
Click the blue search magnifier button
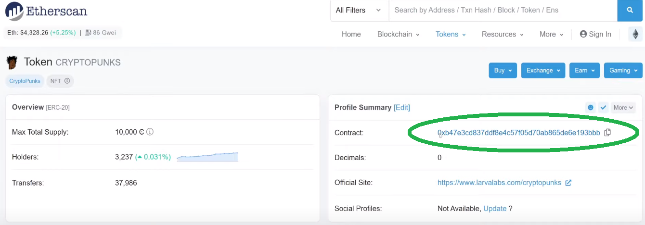(630, 10)
